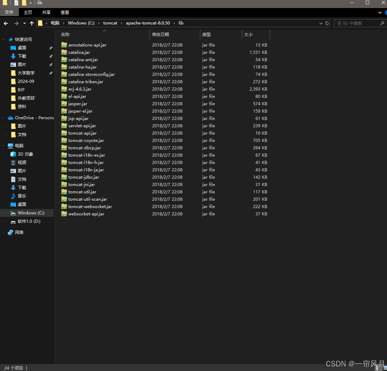
Task: Open recent locations dropdown arrow
Action: (24, 23)
